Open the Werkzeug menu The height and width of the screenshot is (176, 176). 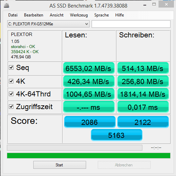coord(79,15)
